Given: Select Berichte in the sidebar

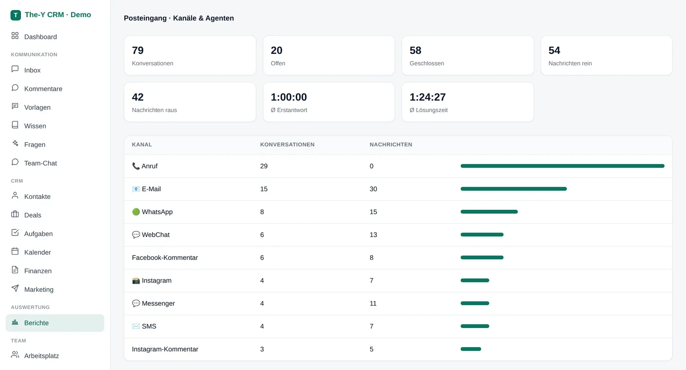Looking at the screenshot, I should (55, 323).
